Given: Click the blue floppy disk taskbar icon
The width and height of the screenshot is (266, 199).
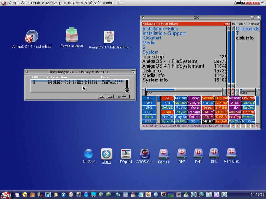Looking at the screenshot, I should pyautogui.click(x=48, y=195).
